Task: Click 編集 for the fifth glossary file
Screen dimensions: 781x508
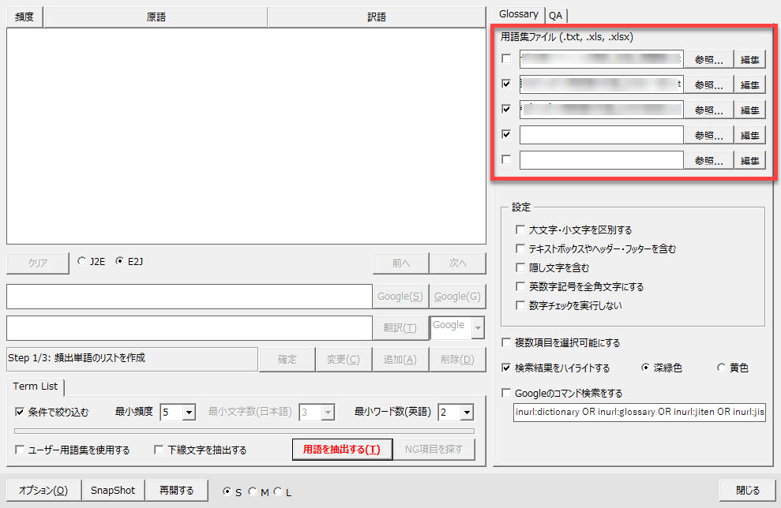Action: pos(749,160)
